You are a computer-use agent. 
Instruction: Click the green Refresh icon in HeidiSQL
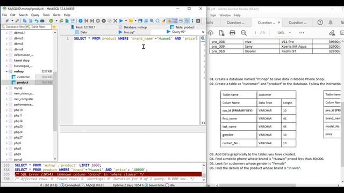pyautogui.click(x=51, y=21)
